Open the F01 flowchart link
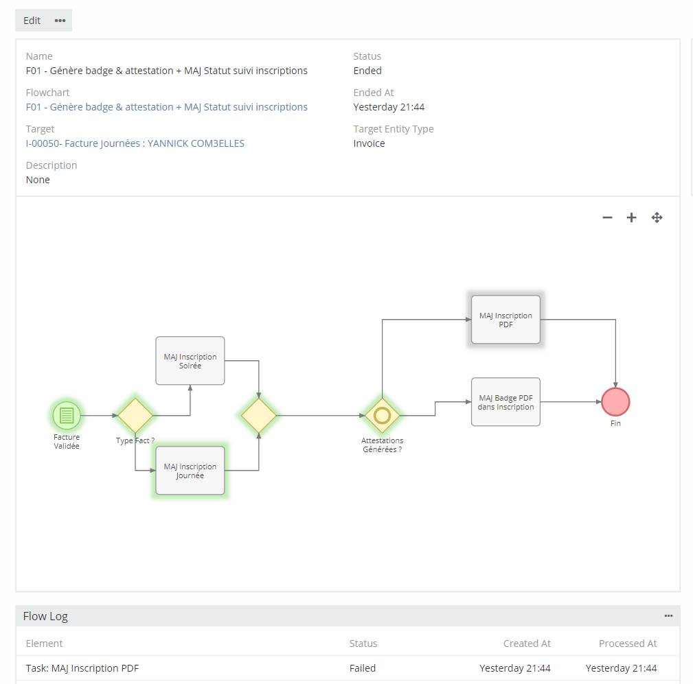 point(167,107)
